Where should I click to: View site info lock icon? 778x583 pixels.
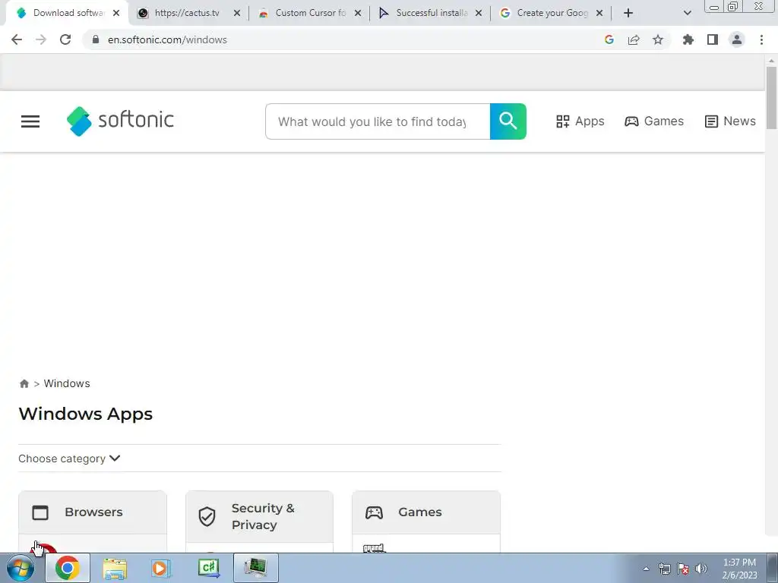[x=96, y=39]
